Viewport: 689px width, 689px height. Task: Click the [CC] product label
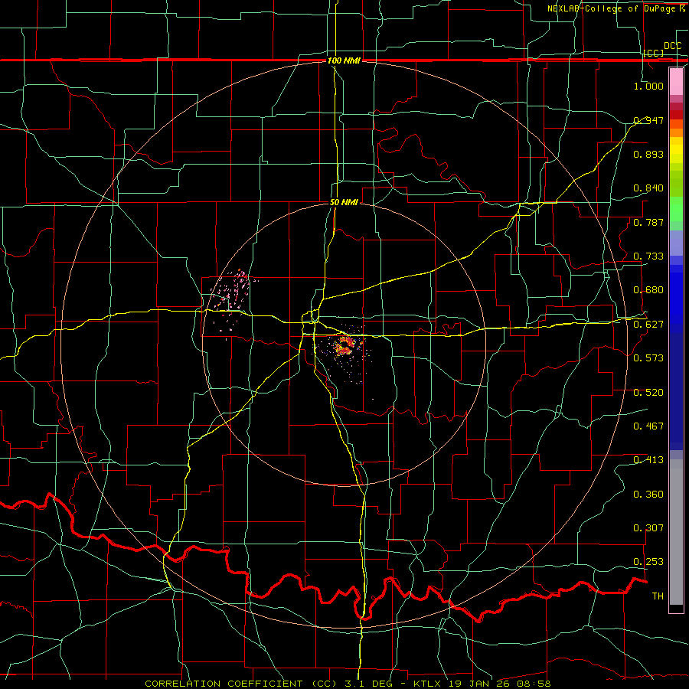click(654, 53)
